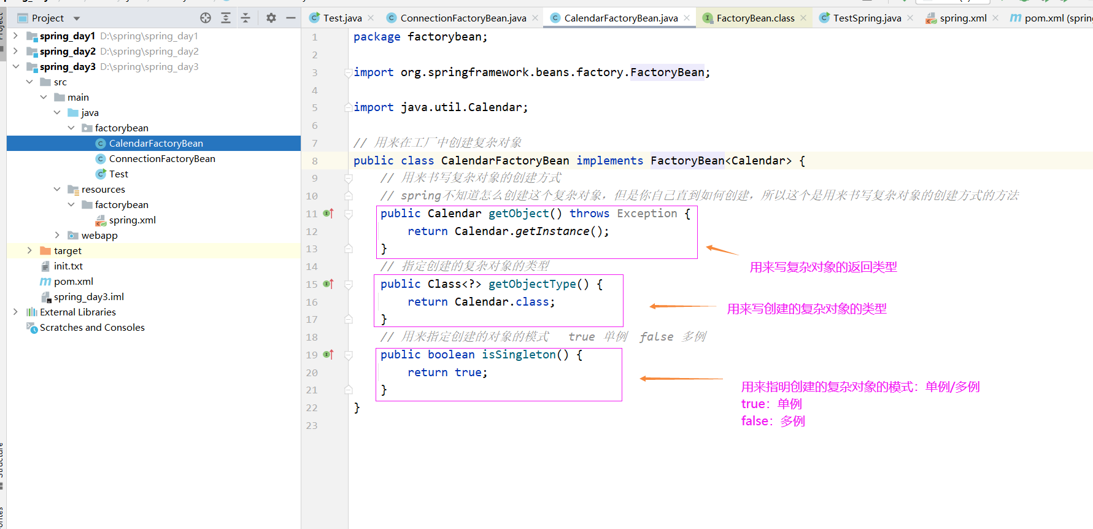Screen dimensions: 1093x529
Task: Click Calendar.getInstance() call on line 12
Action: tap(532, 231)
